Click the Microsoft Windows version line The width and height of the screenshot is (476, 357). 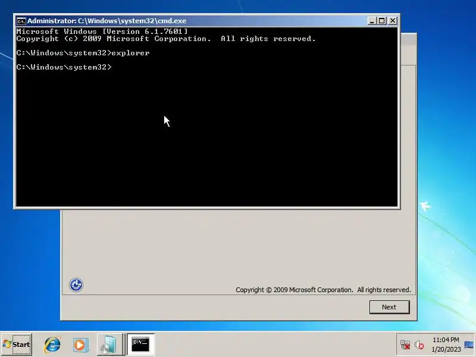[x=102, y=32]
